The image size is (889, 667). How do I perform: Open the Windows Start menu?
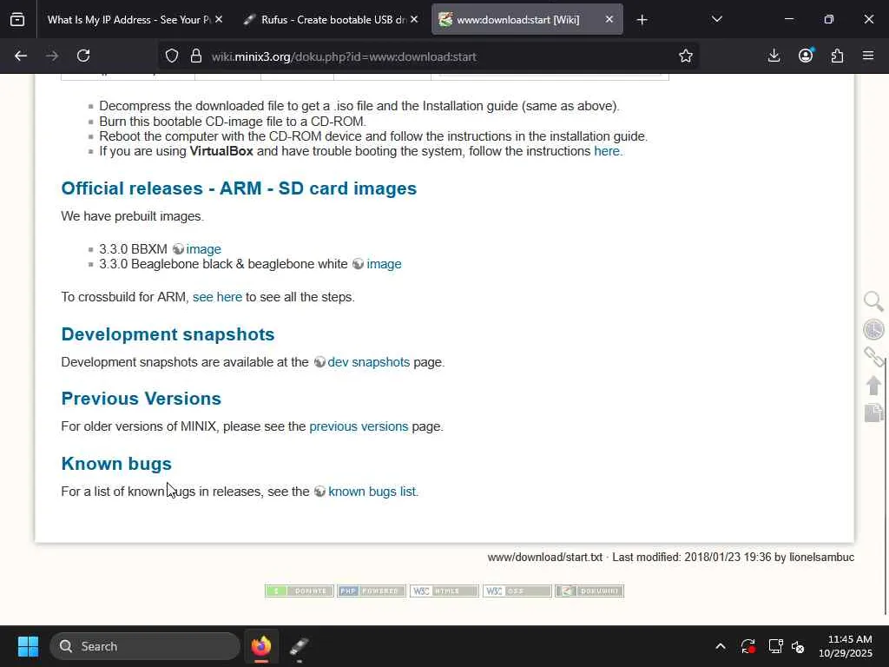[28, 646]
